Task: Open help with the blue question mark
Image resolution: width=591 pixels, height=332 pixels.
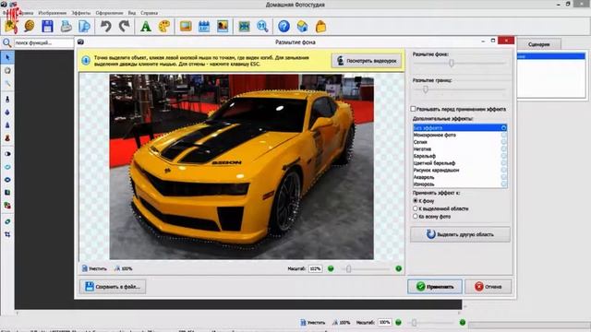Action: pos(283,27)
